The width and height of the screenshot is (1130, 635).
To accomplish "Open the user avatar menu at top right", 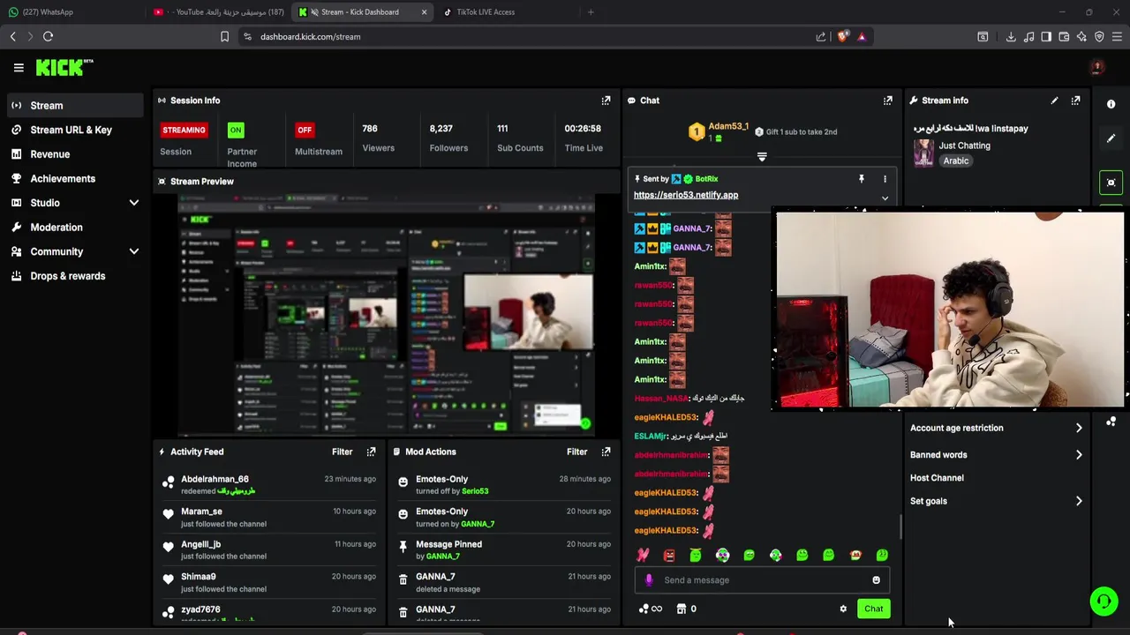I will pyautogui.click(x=1097, y=67).
